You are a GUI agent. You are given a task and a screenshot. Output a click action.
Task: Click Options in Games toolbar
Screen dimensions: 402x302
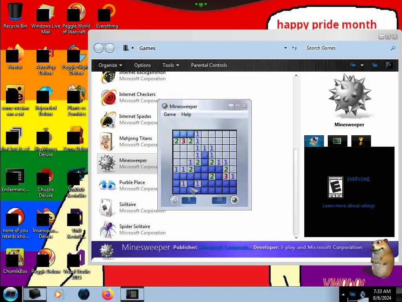coord(142,65)
